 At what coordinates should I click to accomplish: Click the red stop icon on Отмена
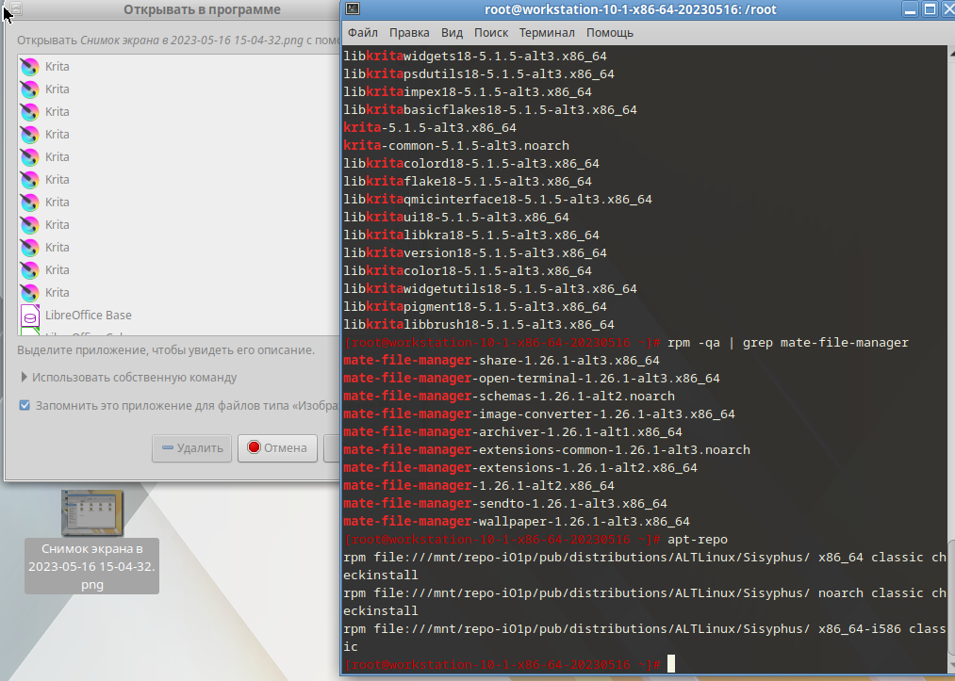253,448
